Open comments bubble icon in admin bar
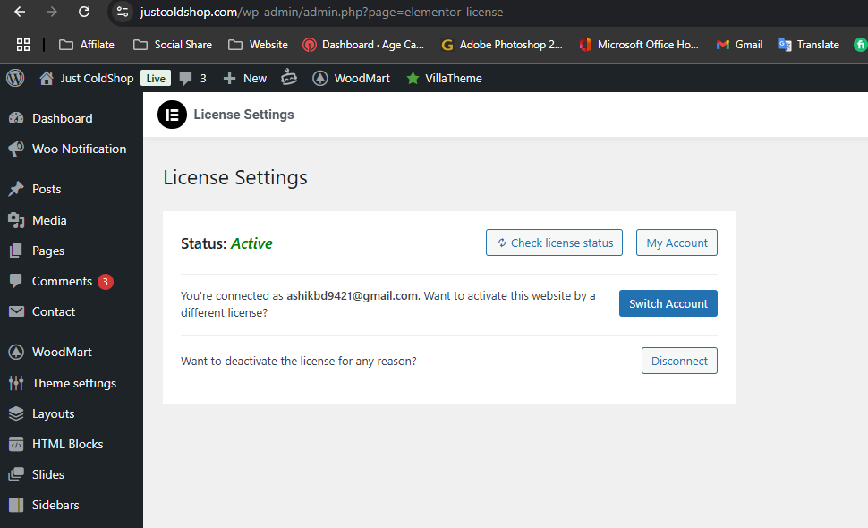The height and width of the screenshot is (528, 868). click(186, 78)
